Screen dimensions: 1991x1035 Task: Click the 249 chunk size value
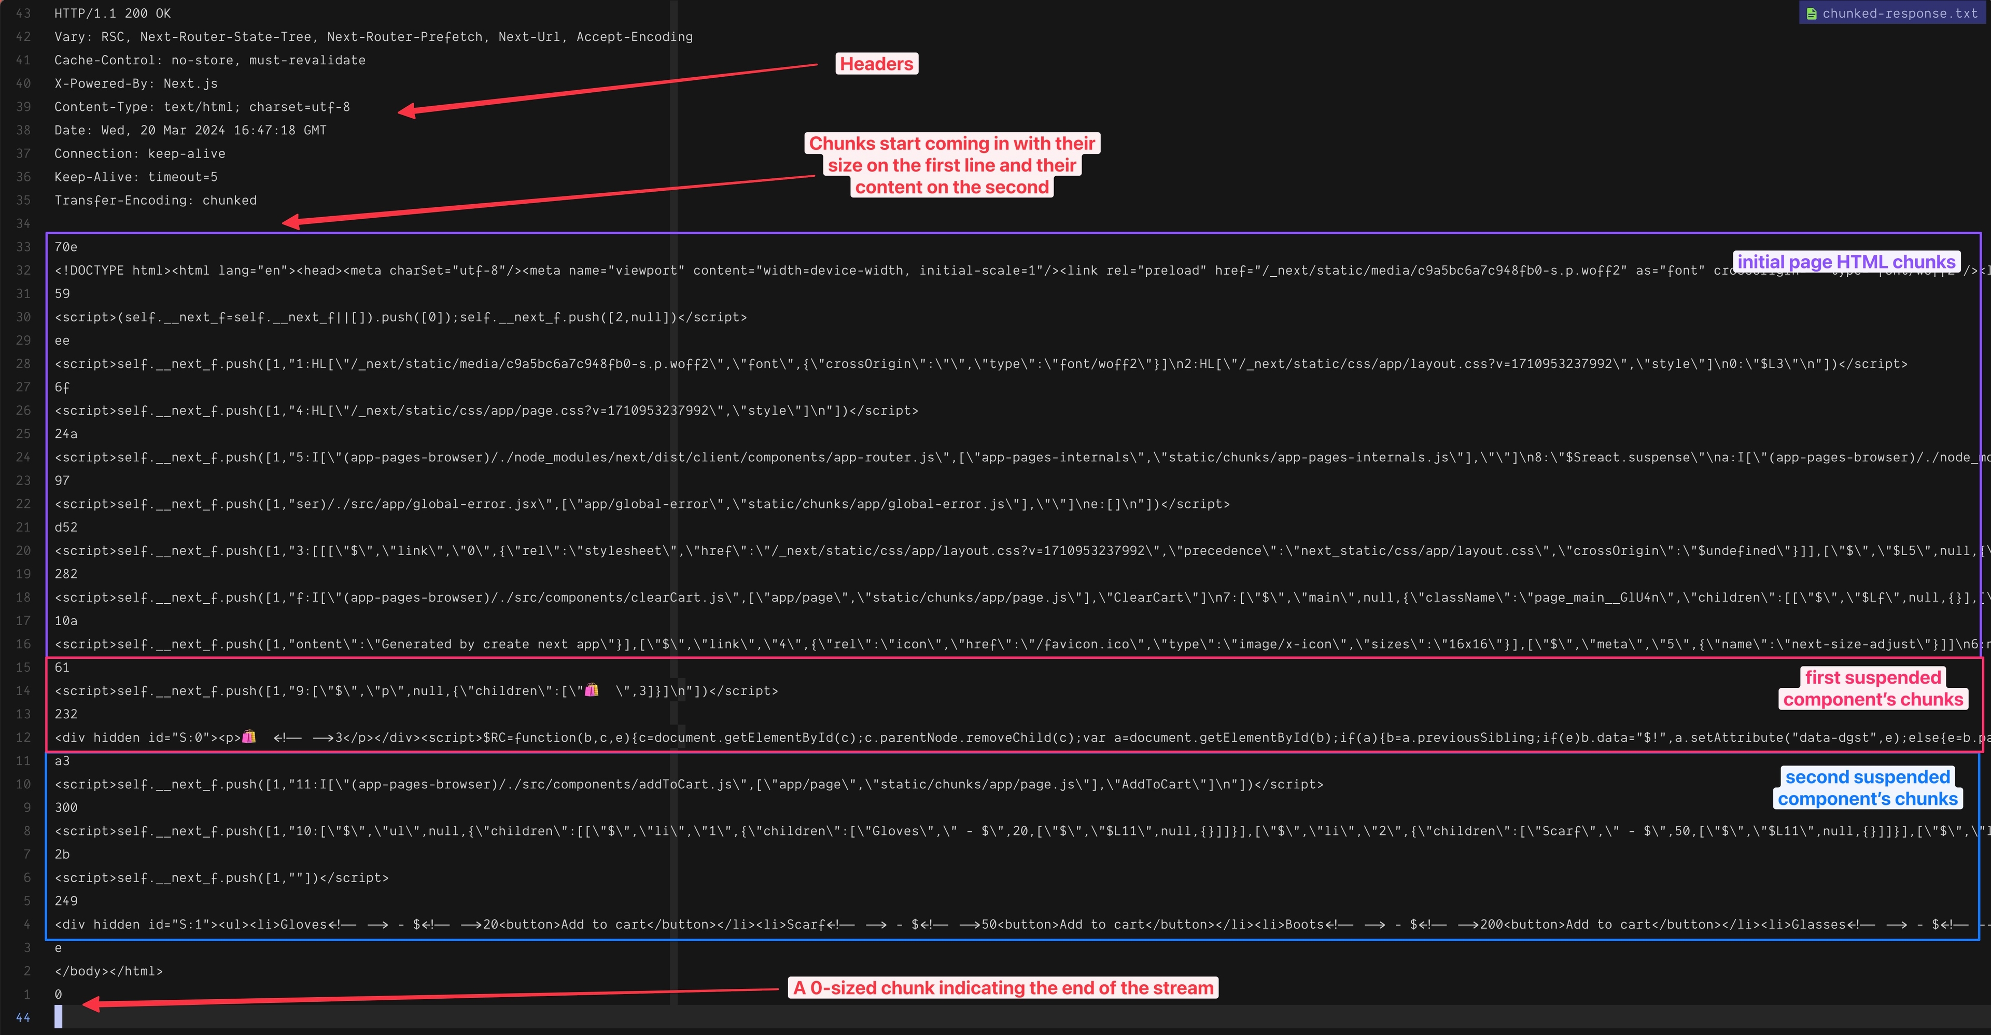(66, 901)
